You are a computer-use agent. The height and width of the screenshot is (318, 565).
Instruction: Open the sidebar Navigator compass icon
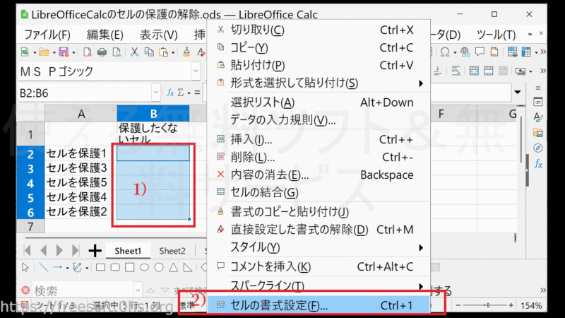click(x=538, y=147)
